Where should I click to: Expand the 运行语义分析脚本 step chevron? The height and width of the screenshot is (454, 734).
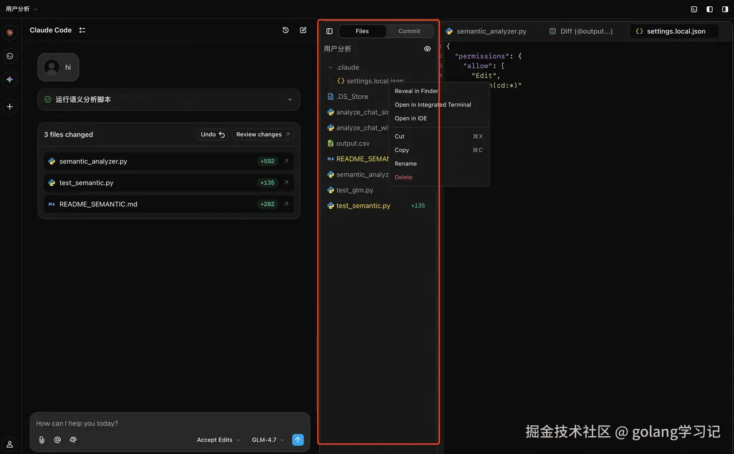pyautogui.click(x=290, y=100)
